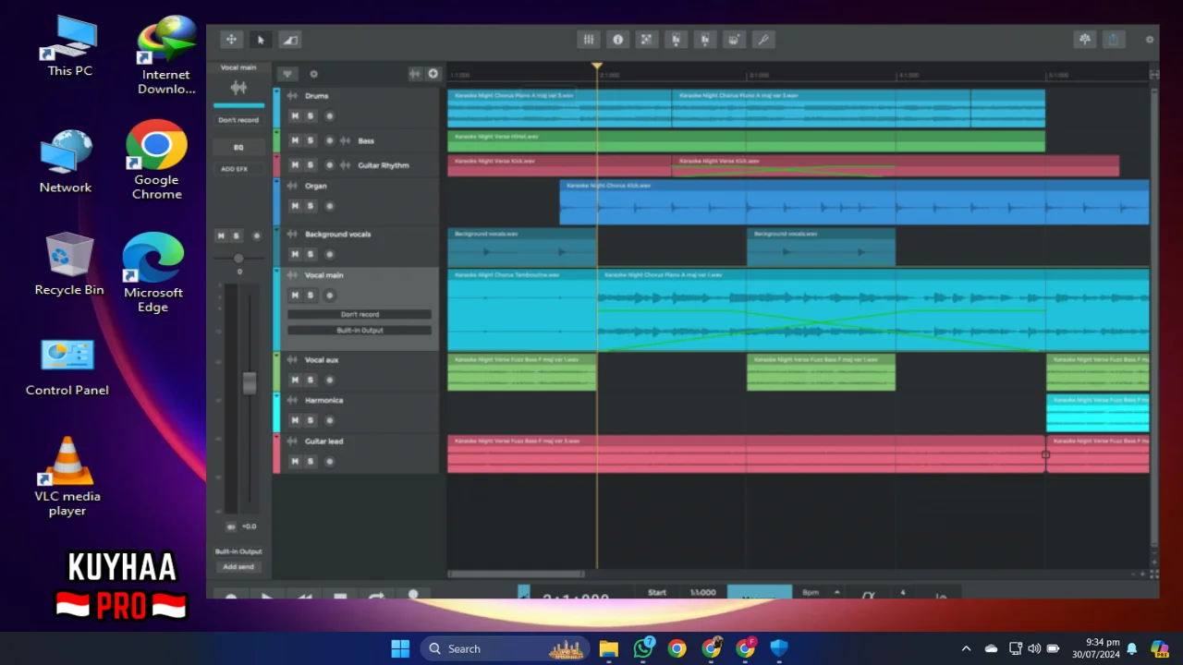Open Google Chrome desktop shortcut
The width and height of the screenshot is (1183, 665).
156,160
